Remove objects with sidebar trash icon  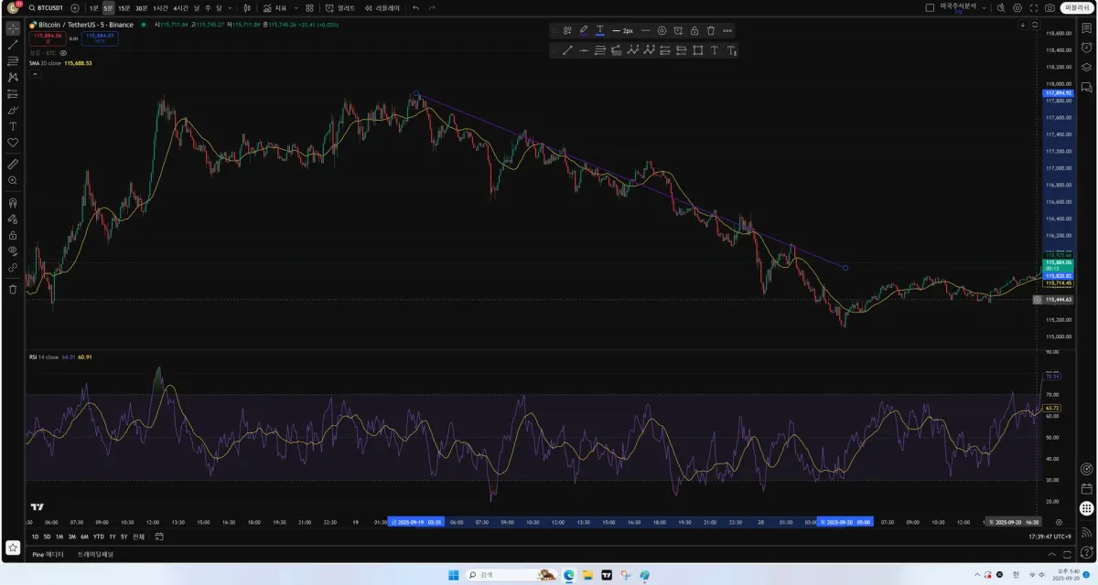coord(13,289)
